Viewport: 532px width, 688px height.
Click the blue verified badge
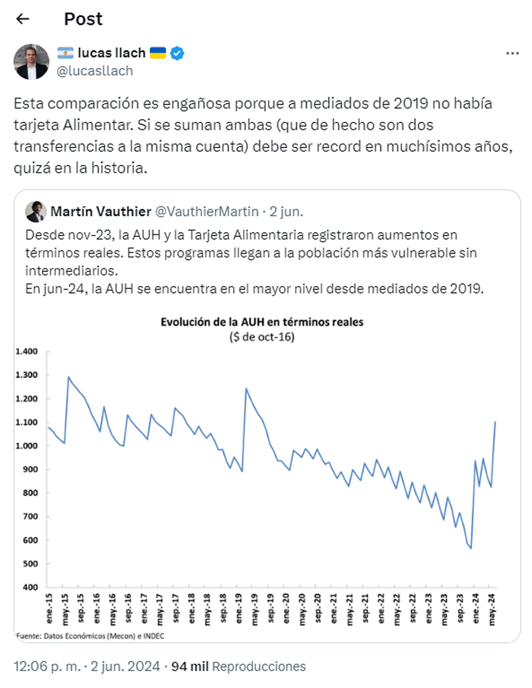pos(177,53)
